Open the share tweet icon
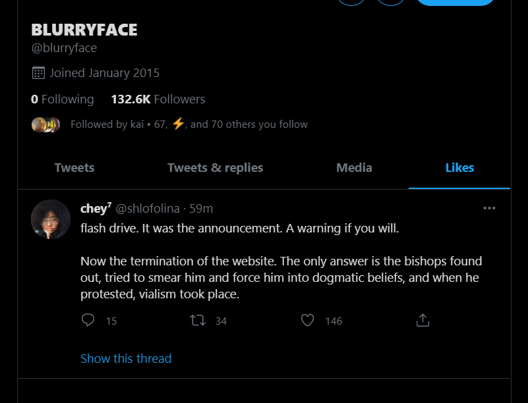 (423, 320)
